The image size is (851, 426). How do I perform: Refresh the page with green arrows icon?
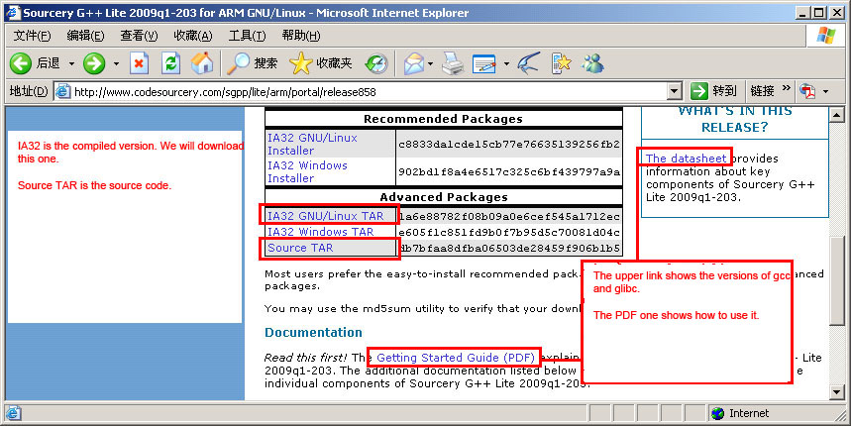171,63
